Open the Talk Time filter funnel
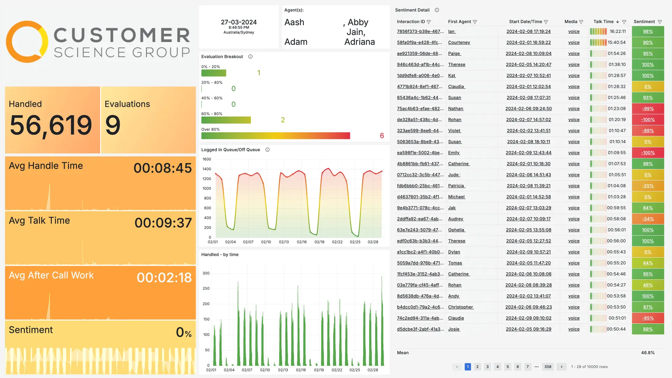Screen dimensions: 672x378 pyautogui.click(x=624, y=22)
